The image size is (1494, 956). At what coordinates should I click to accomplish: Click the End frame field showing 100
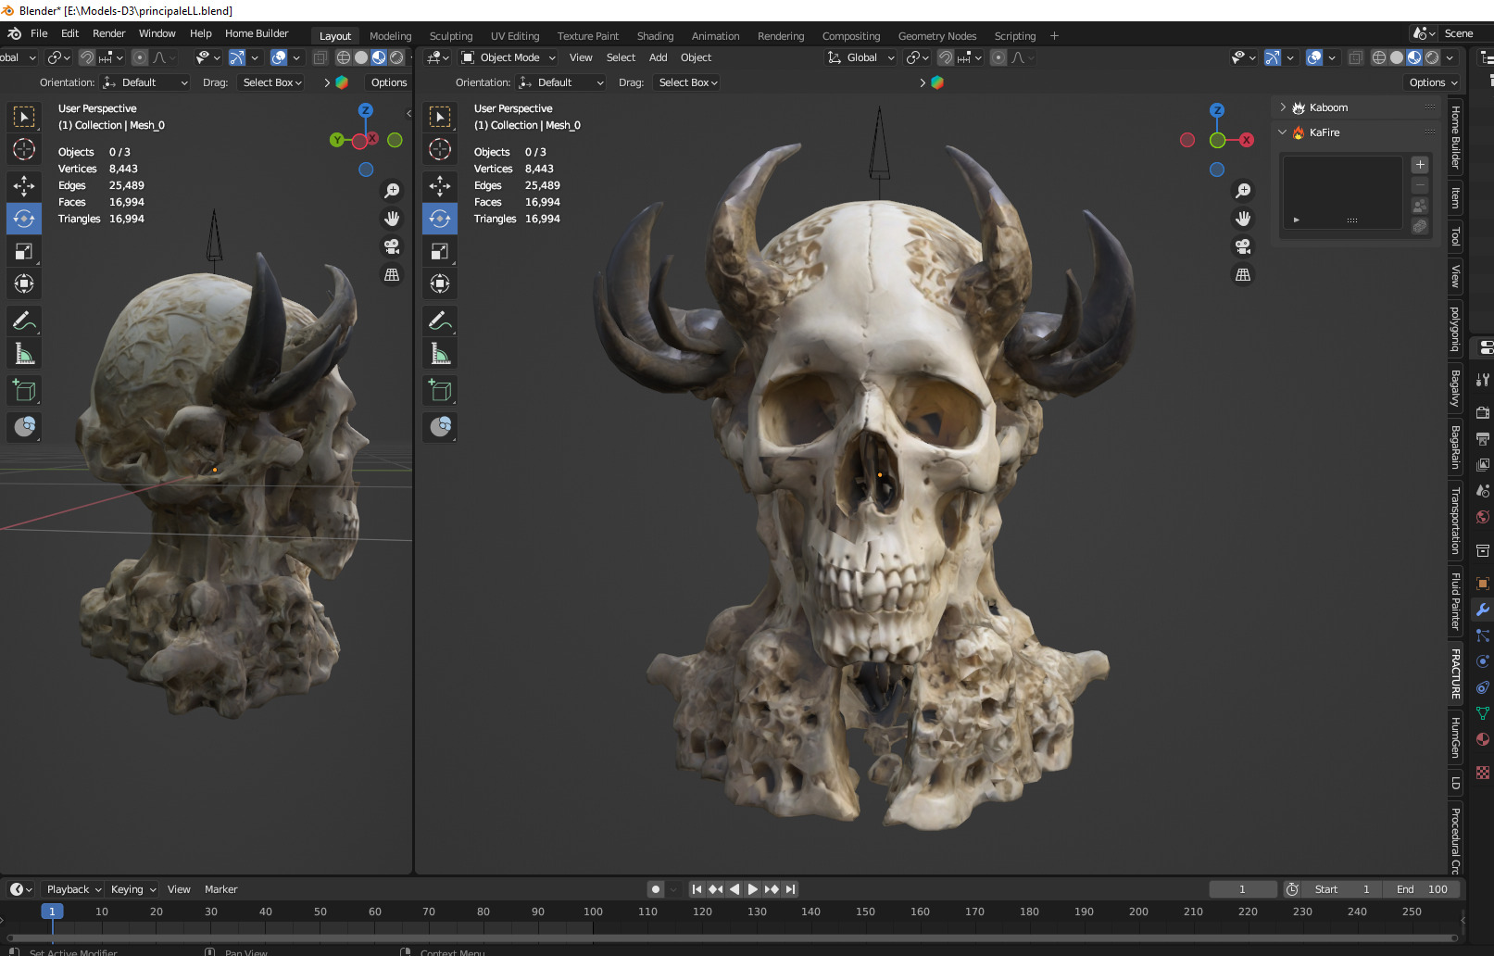[1422, 889]
